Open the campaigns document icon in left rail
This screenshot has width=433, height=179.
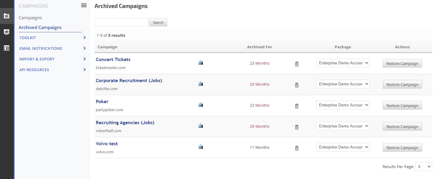[7, 16]
